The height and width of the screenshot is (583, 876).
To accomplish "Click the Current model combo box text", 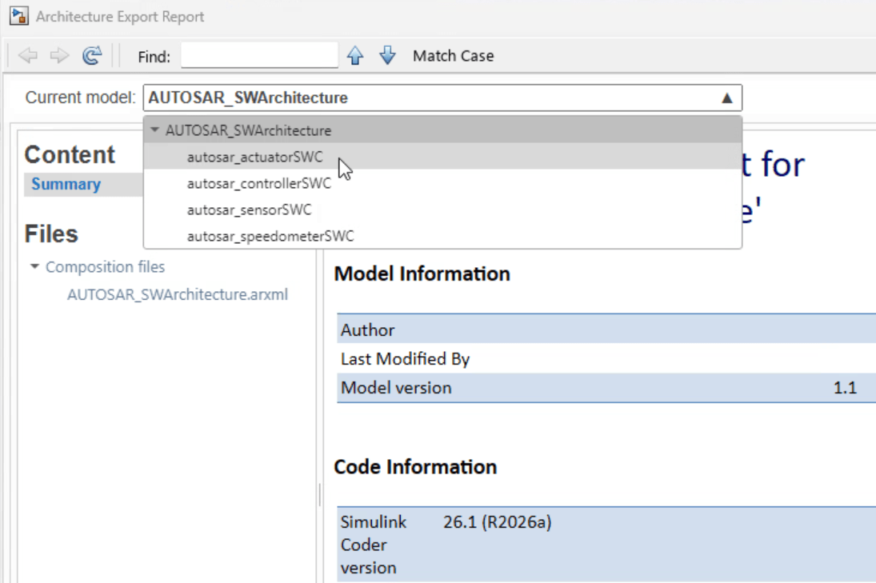I will 248,98.
